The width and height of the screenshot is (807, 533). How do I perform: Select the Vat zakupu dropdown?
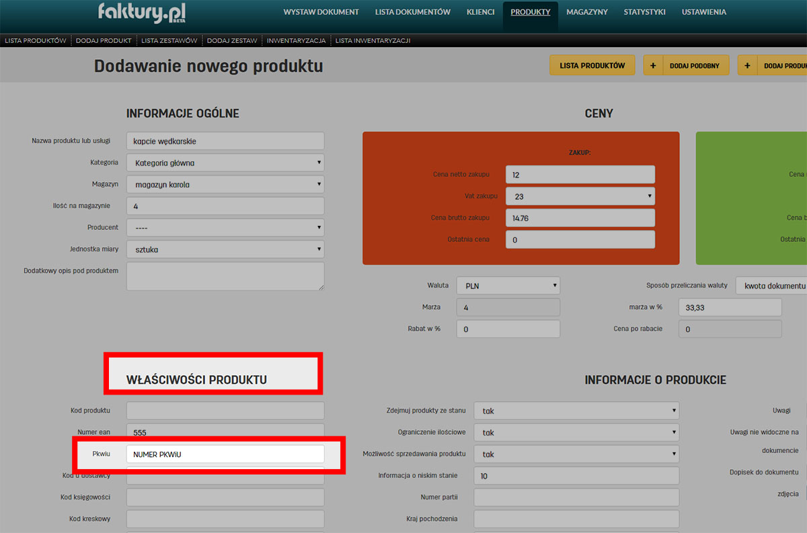coord(580,196)
